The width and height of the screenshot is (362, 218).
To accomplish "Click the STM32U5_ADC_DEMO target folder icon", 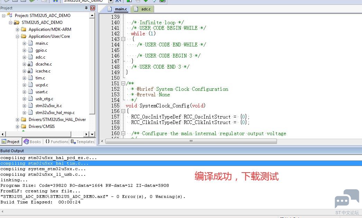I will (x=17, y=22).
